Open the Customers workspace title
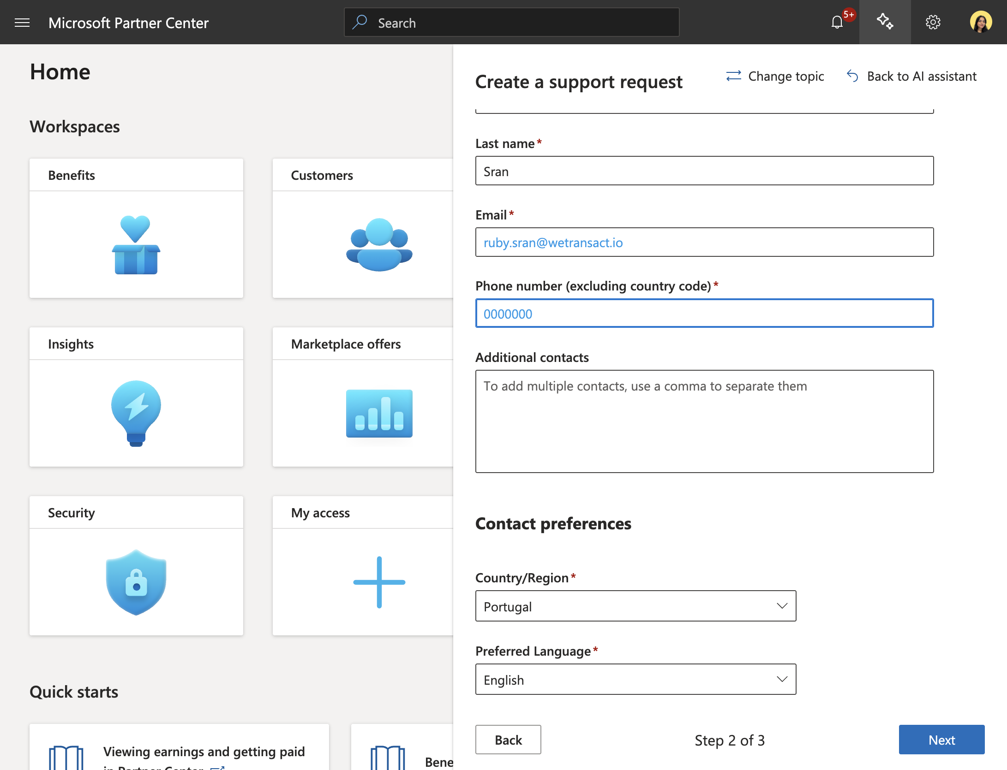The image size is (1007, 770). click(x=322, y=175)
